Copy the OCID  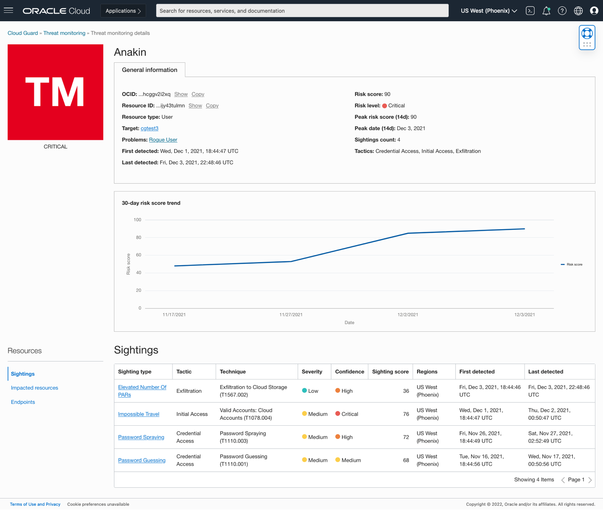pyautogui.click(x=198, y=94)
